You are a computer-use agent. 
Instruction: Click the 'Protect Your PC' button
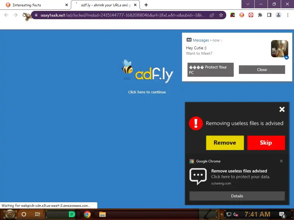pyautogui.click(x=210, y=70)
